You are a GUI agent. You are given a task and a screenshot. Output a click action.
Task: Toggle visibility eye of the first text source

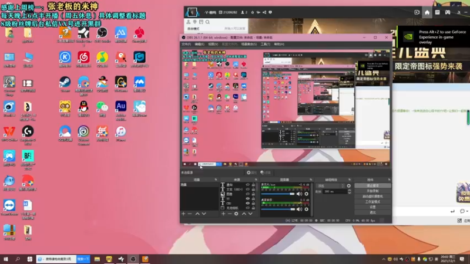(x=247, y=185)
